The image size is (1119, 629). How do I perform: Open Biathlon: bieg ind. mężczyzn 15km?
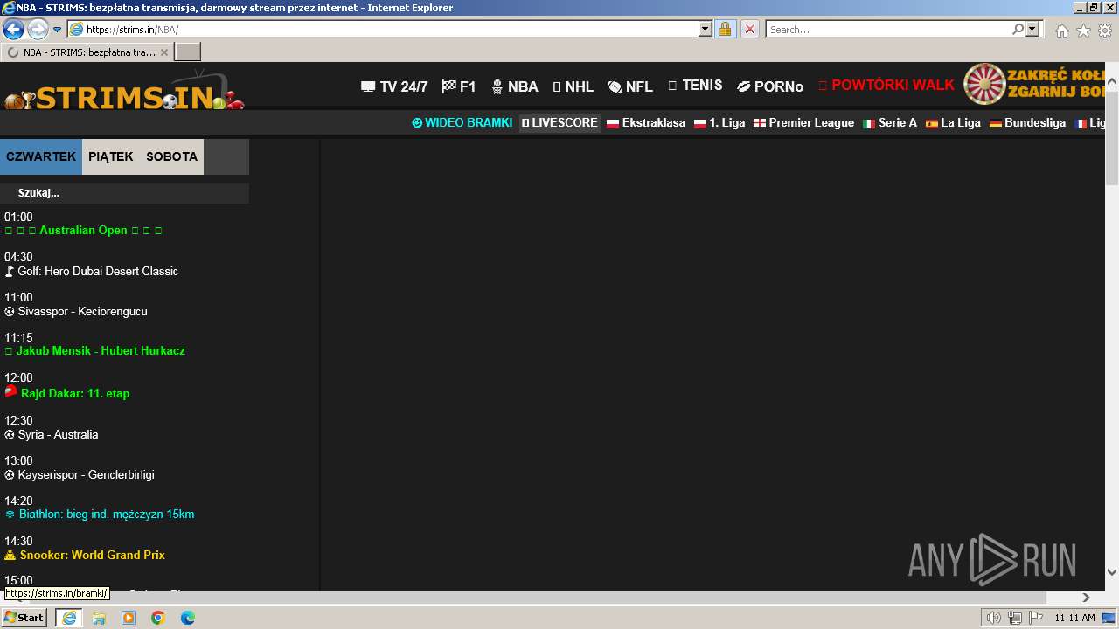pyautogui.click(x=100, y=515)
